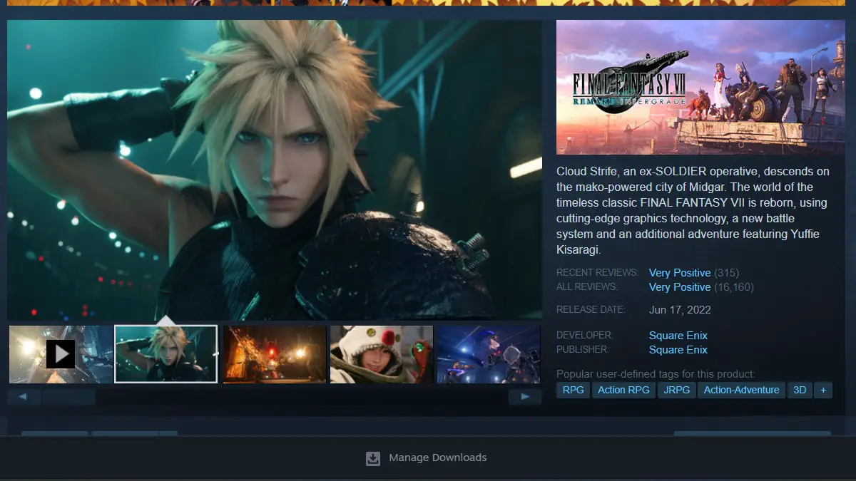Click the download icon beside Manage Downloads
The width and height of the screenshot is (856, 481).
pos(373,458)
